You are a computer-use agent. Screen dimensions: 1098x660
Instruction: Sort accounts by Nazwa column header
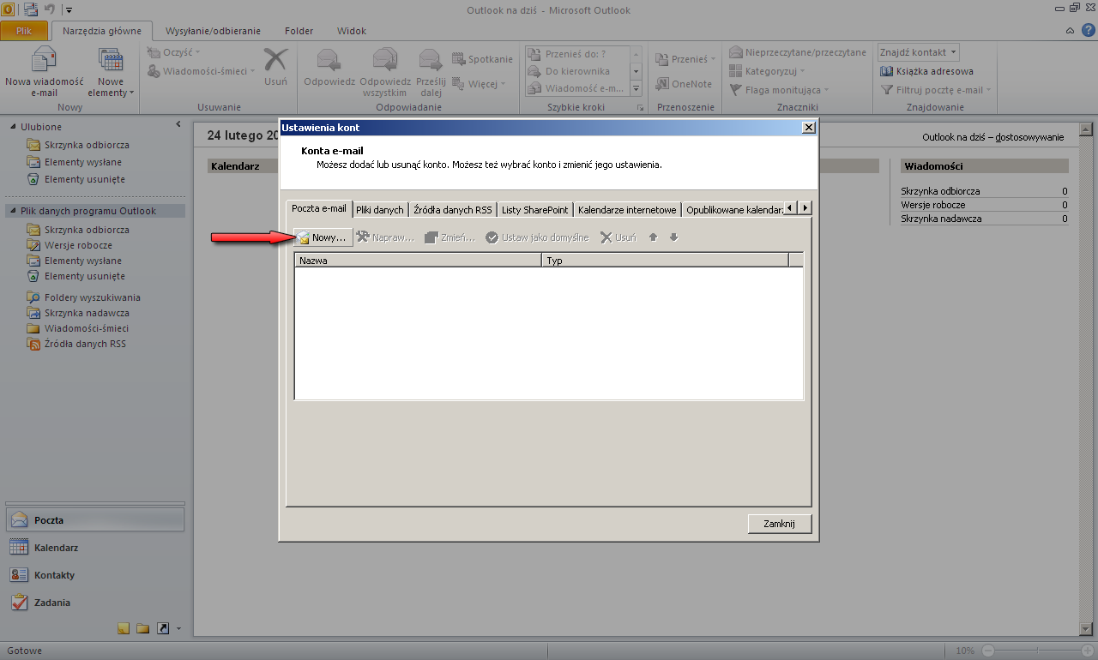pyautogui.click(x=418, y=260)
